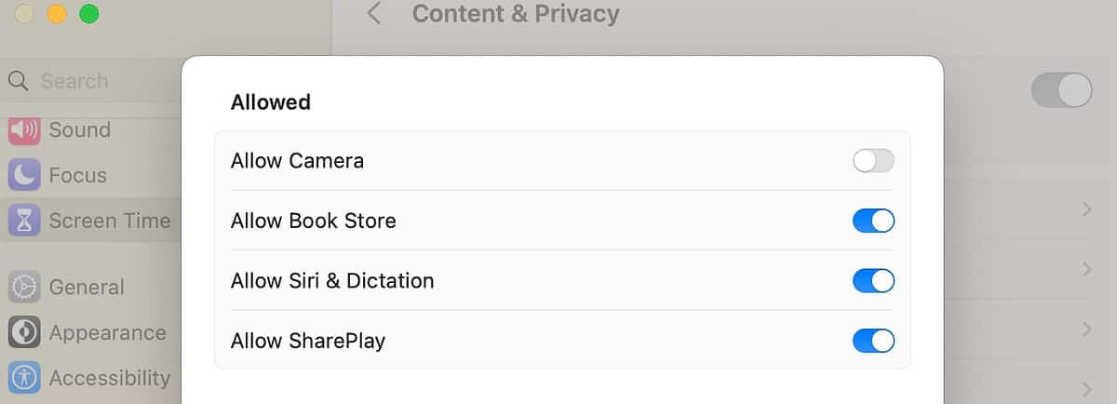Enable the Allow Camera toggle

pos(873,161)
